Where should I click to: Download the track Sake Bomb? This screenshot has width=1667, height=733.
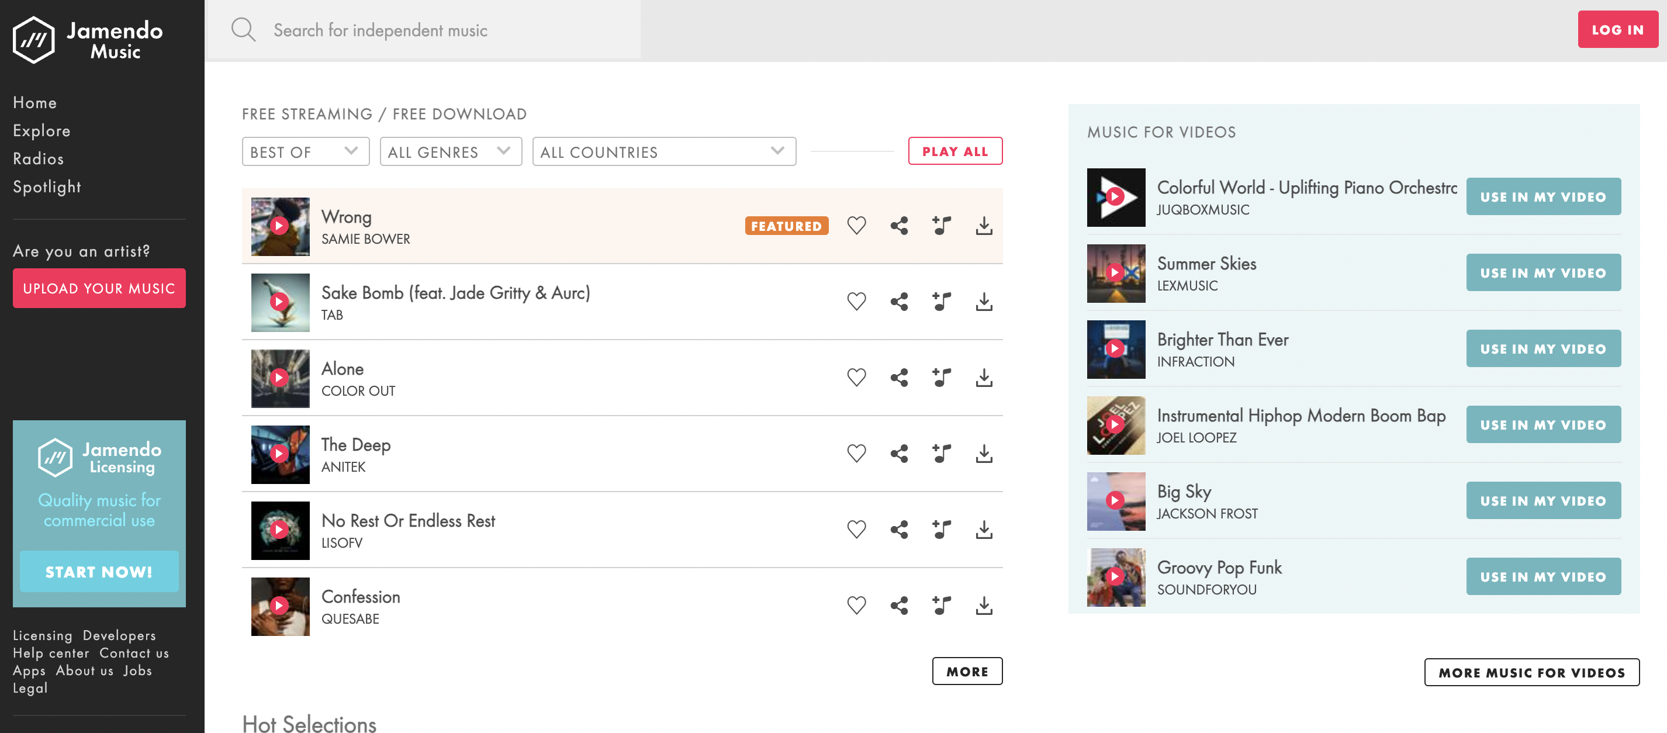pos(984,302)
